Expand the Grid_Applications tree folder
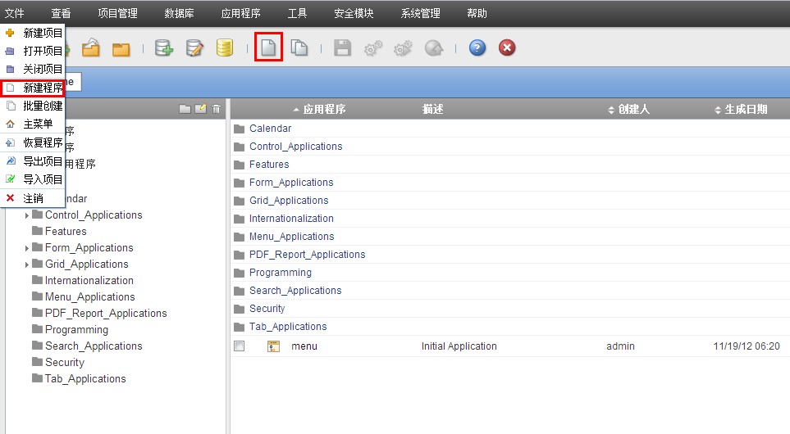790x434 pixels. [27, 265]
